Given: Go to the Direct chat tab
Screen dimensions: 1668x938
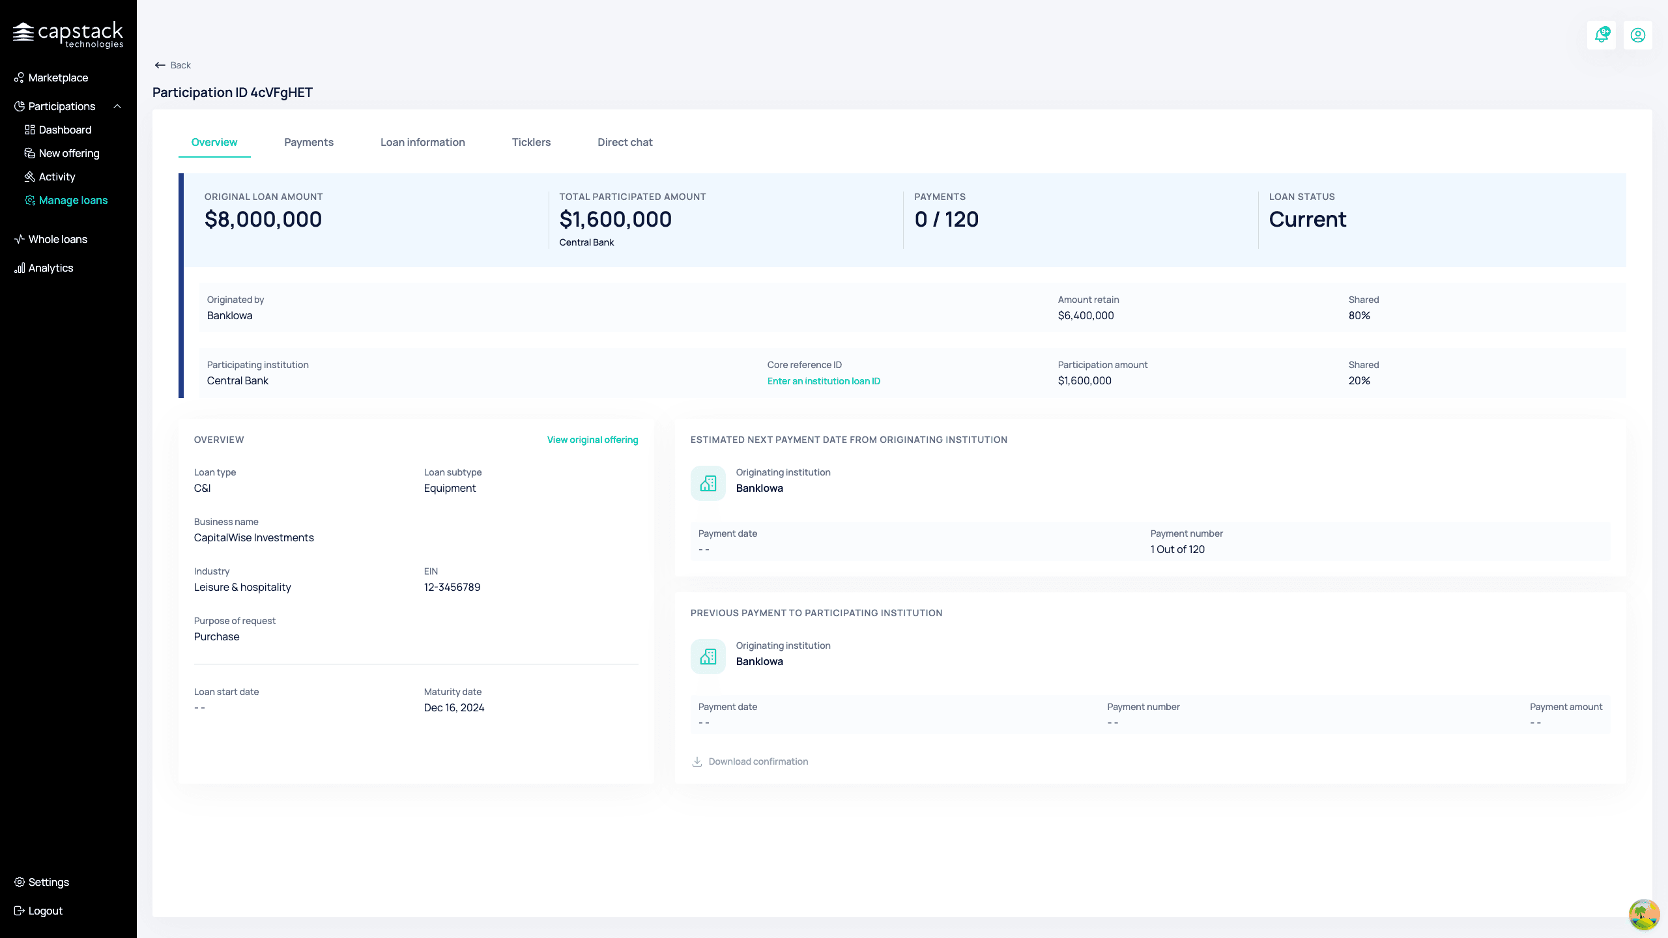Looking at the screenshot, I should click(625, 142).
